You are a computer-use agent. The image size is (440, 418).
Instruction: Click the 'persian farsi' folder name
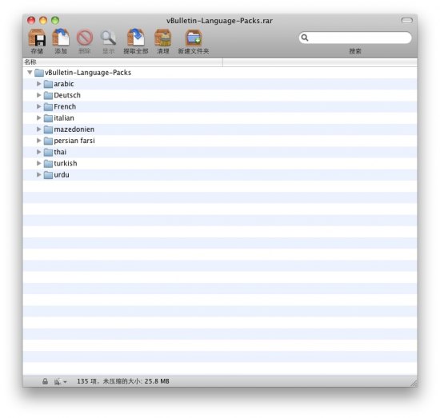[x=74, y=141]
